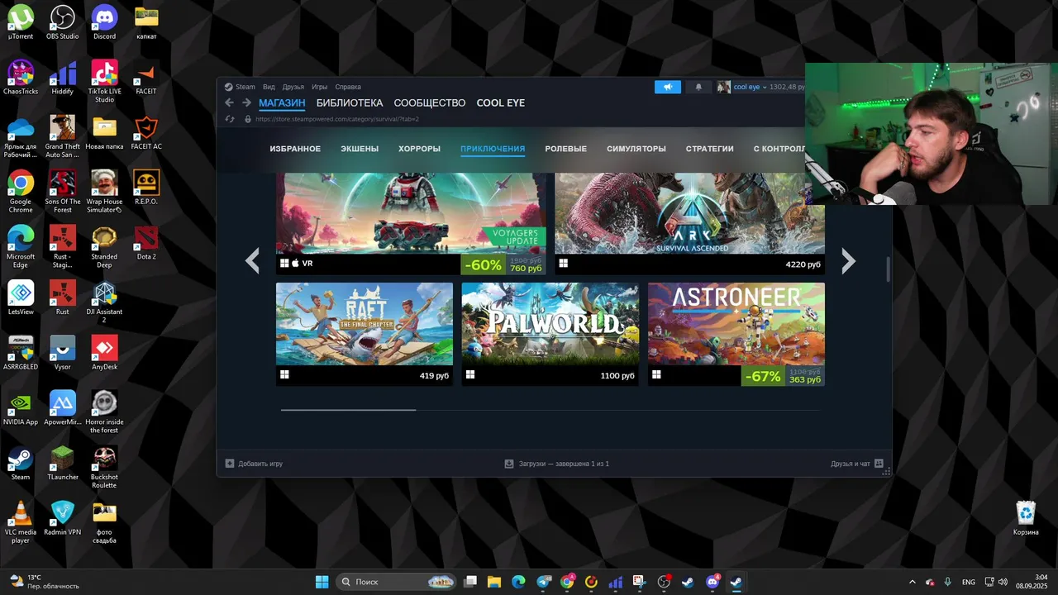Open the Справка menu
1058x595 pixels.
(x=348, y=87)
